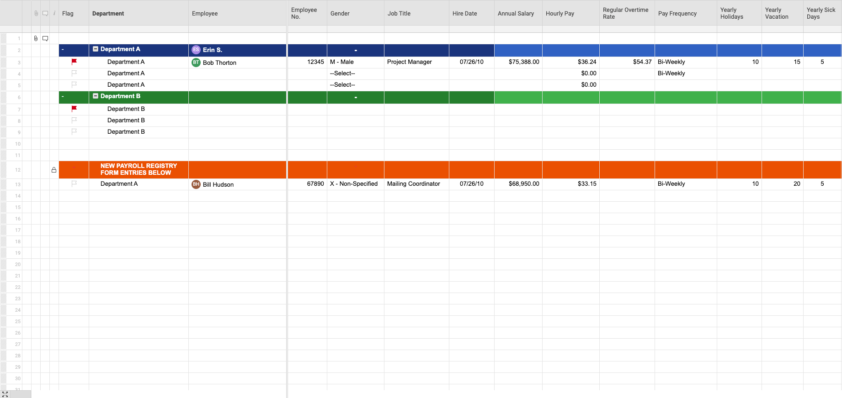Click the row info 'i' icon in header

tap(54, 13)
